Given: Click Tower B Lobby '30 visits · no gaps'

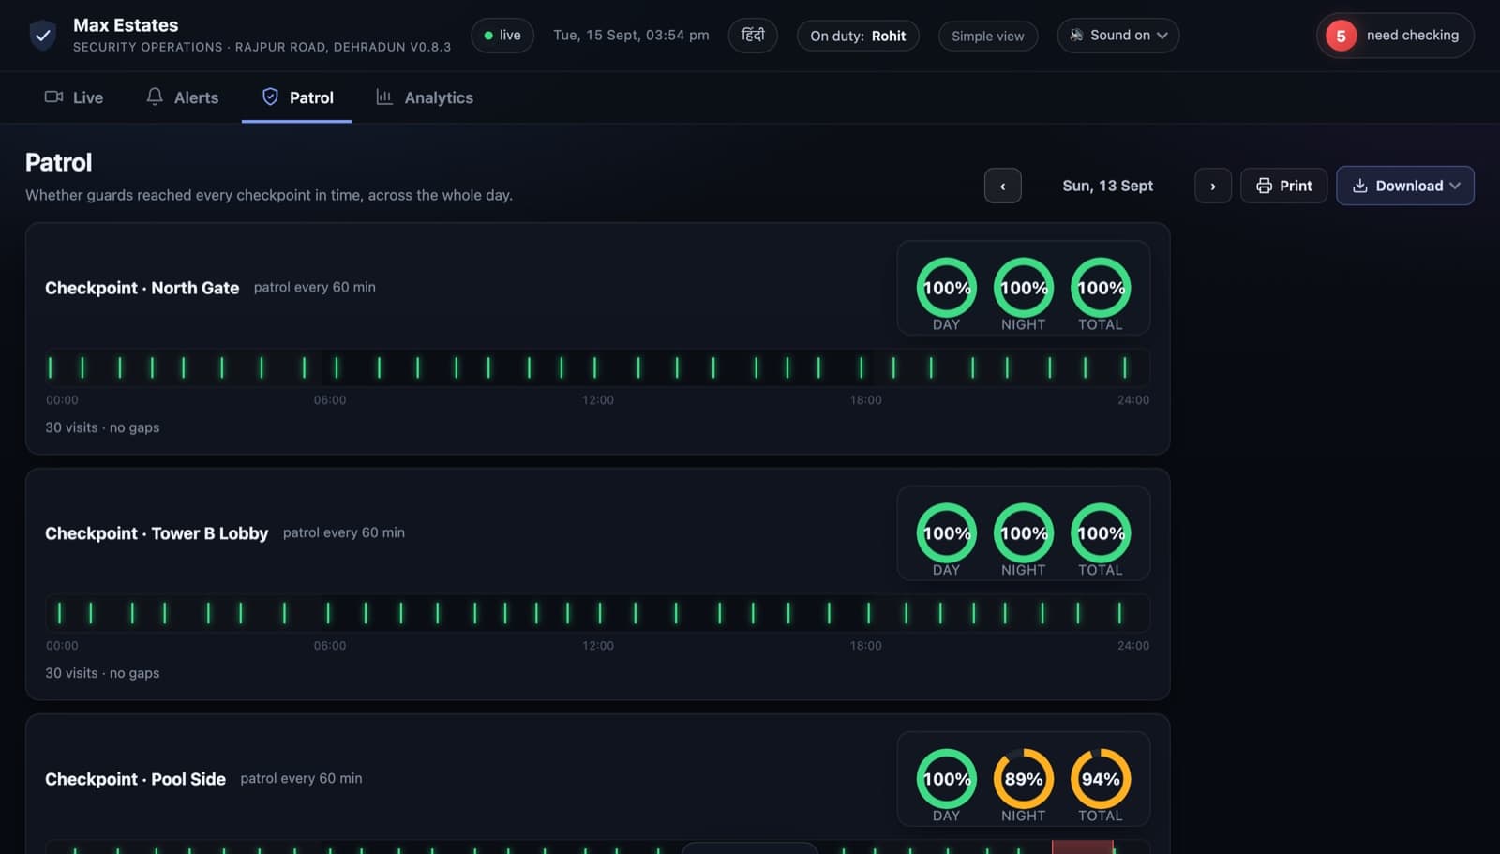Looking at the screenshot, I should (102, 673).
